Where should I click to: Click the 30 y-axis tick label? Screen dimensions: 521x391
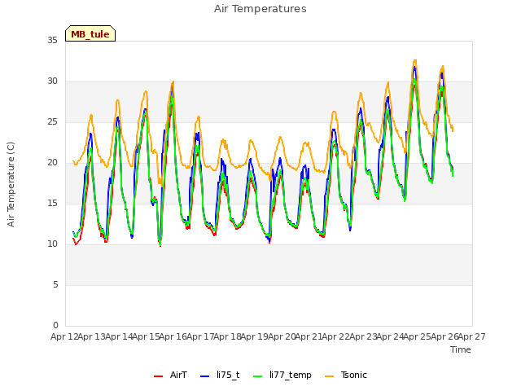[52, 81]
